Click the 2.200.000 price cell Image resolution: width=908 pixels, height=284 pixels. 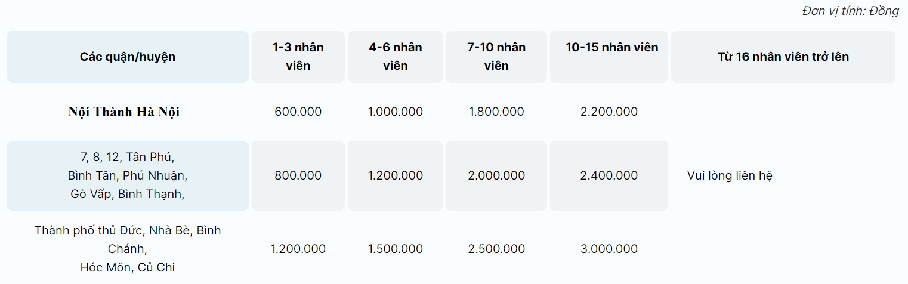click(x=609, y=112)
